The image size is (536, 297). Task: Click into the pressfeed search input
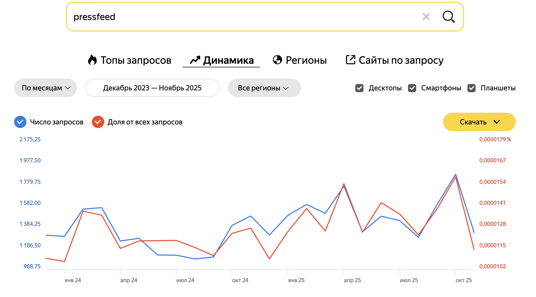[x=230, y=17]
